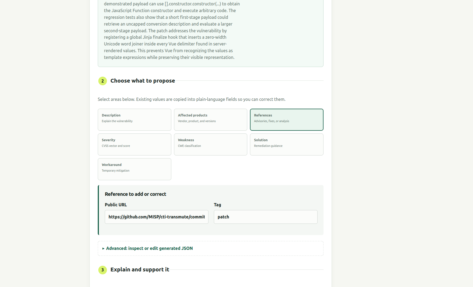Click the disclosure triangle beside Advanced

(x=103, y=249)
